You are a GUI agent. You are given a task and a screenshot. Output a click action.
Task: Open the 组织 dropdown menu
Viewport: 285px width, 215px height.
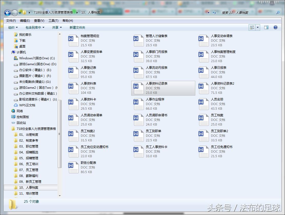tap(12, 27)
